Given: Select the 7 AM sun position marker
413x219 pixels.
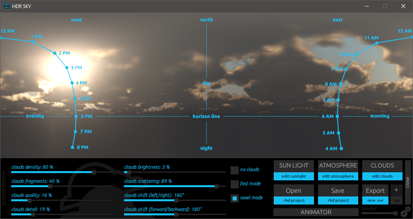Looking at the screenshot, I should click(338, 100).
